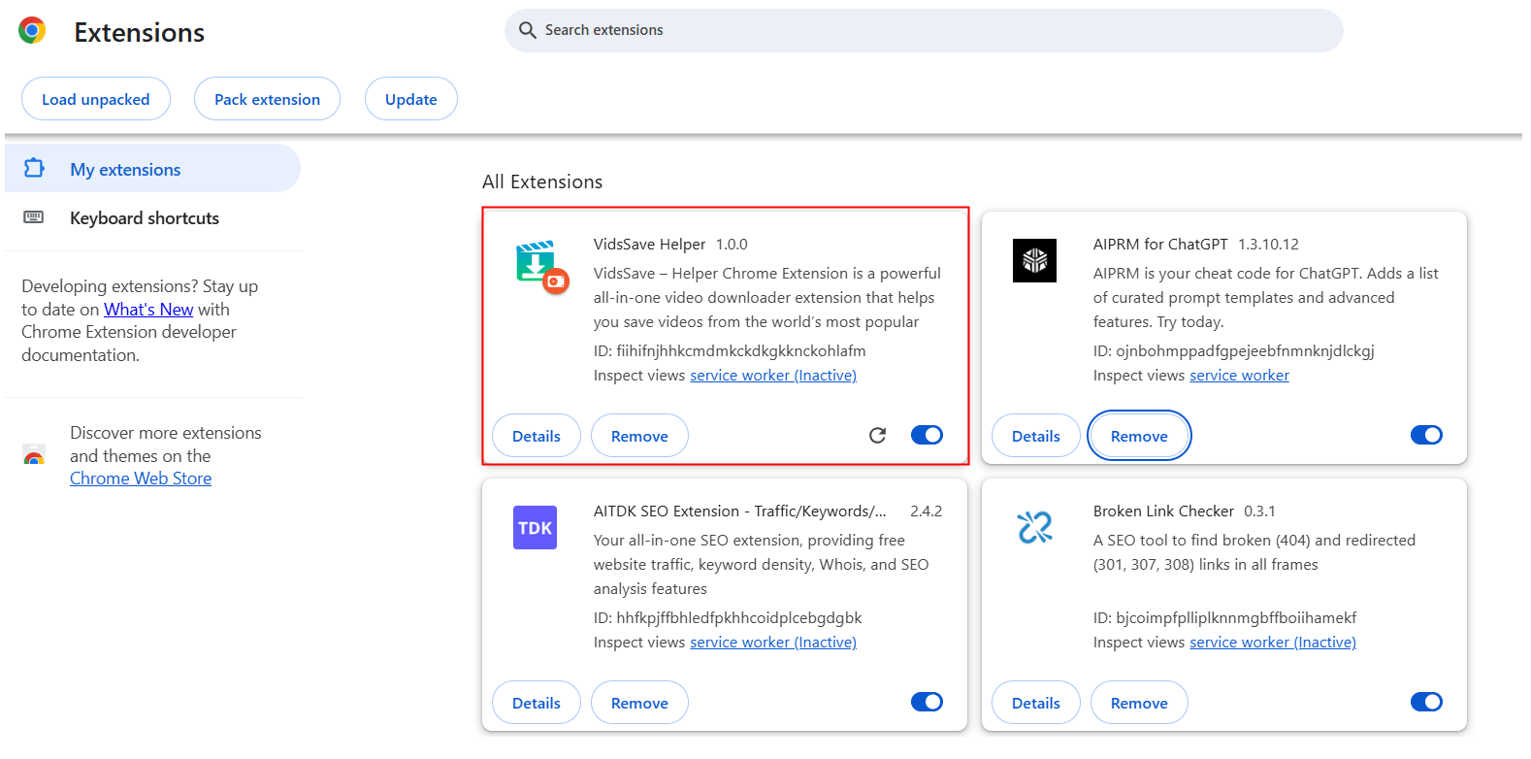The width and height of the screenshot is (1531, 759).
Task: Click the VidsSave Helper extension icon
Action: [541, 267]
